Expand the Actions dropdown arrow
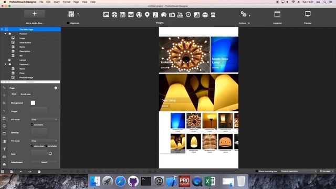The height and width of the screenshot is (189, 336). tap(250, 15)
